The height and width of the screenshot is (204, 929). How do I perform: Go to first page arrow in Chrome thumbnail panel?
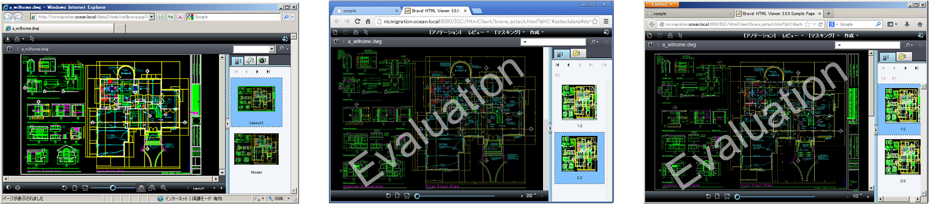[558, 65]
